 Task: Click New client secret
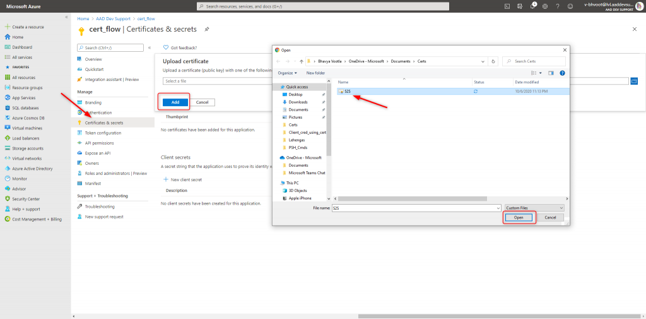point(182,179)
